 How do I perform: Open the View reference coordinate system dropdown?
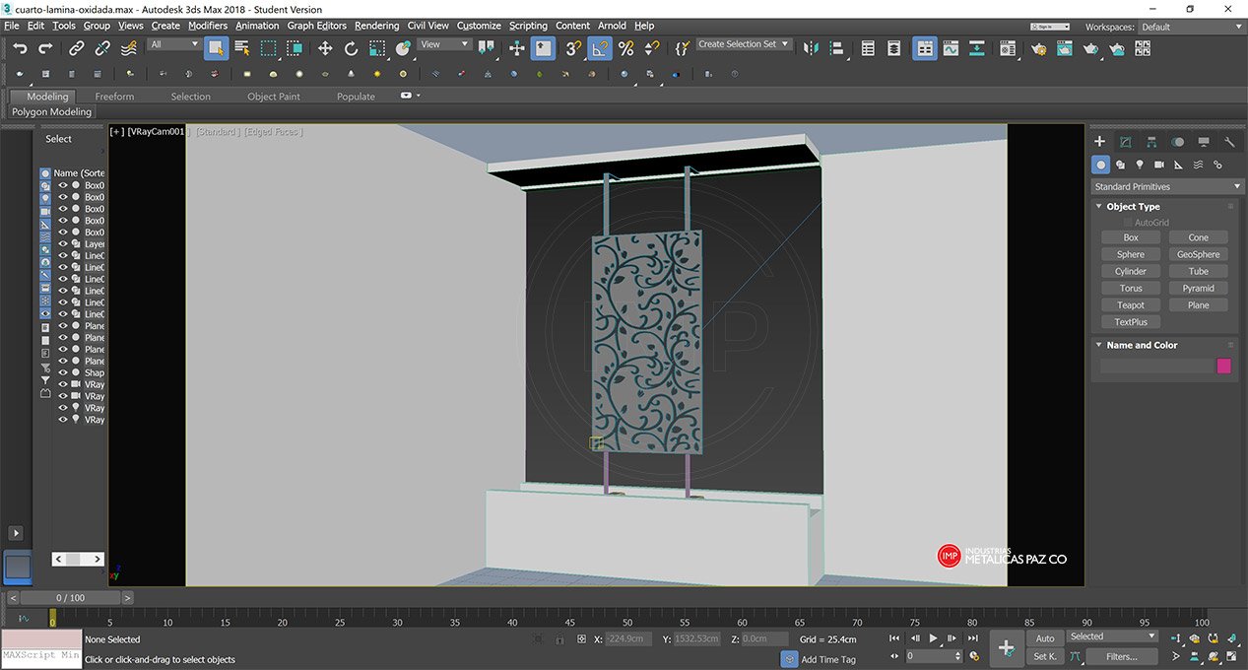pos(444,44)
